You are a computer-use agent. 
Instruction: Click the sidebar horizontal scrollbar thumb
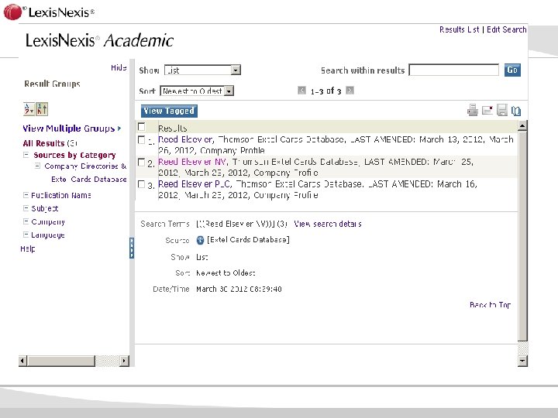click(61, 361)
